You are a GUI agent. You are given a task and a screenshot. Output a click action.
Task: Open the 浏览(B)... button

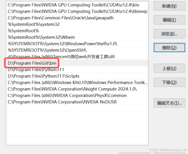pos(169,34)
